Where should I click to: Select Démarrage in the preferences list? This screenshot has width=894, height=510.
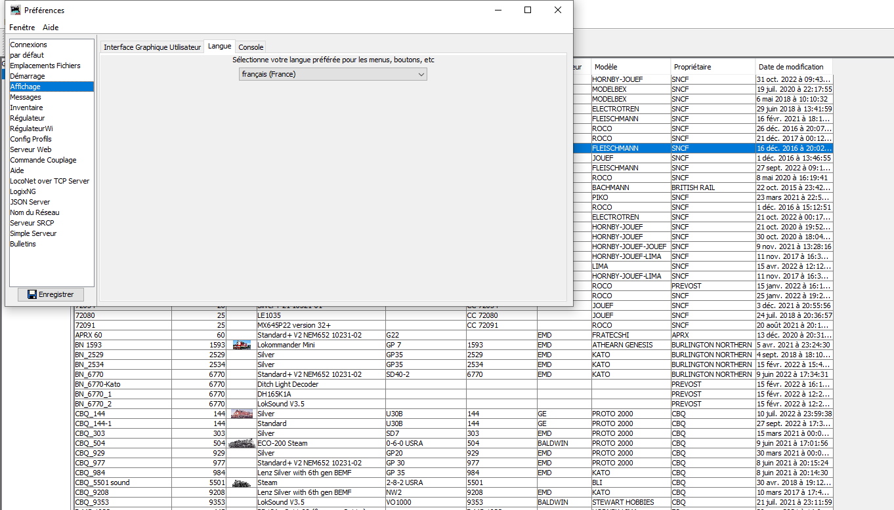[x=51, y=76]
